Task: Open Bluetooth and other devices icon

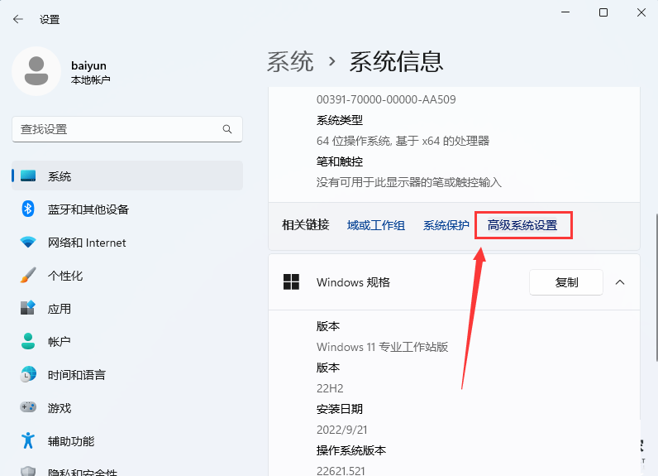Action: pyautogui.click(x=28, y=209)
